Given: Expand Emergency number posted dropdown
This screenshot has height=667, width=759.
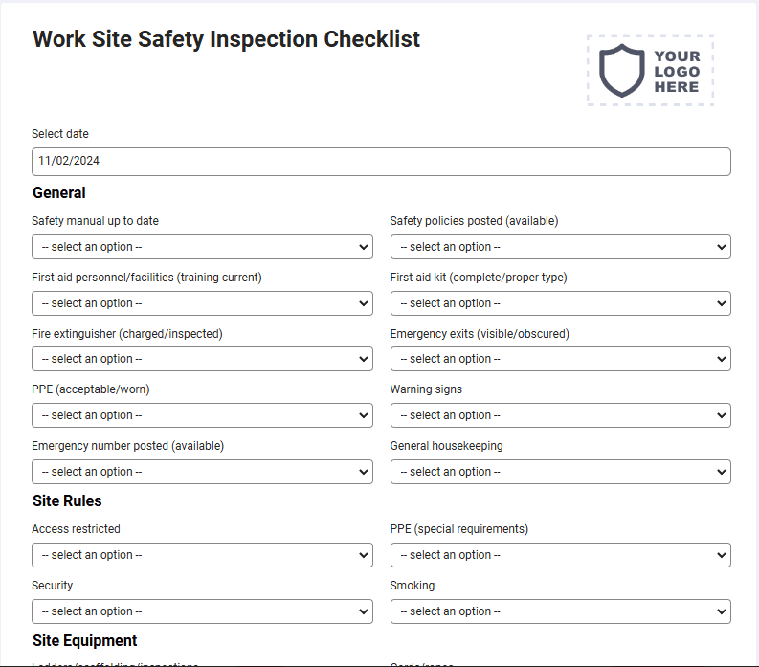Looking at the screenshot, I should (202, 472).
